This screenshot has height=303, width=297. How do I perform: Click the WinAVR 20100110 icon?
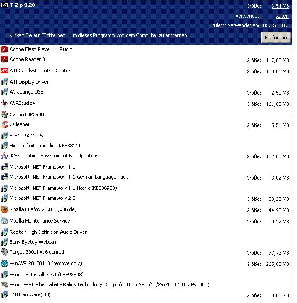pos(4,263)
